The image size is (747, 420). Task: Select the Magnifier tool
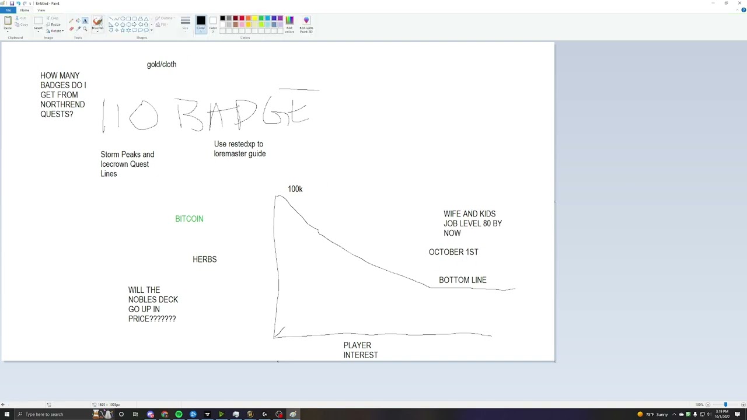[x=85, y=29]
